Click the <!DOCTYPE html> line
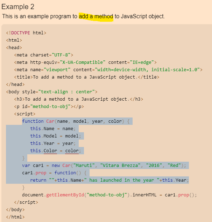 point(26,33)
